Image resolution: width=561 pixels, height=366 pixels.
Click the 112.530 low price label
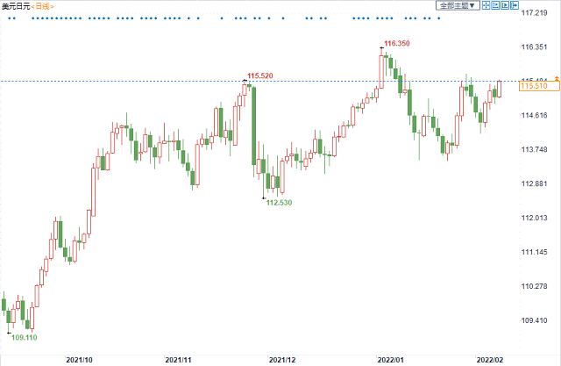coord(279,202)
